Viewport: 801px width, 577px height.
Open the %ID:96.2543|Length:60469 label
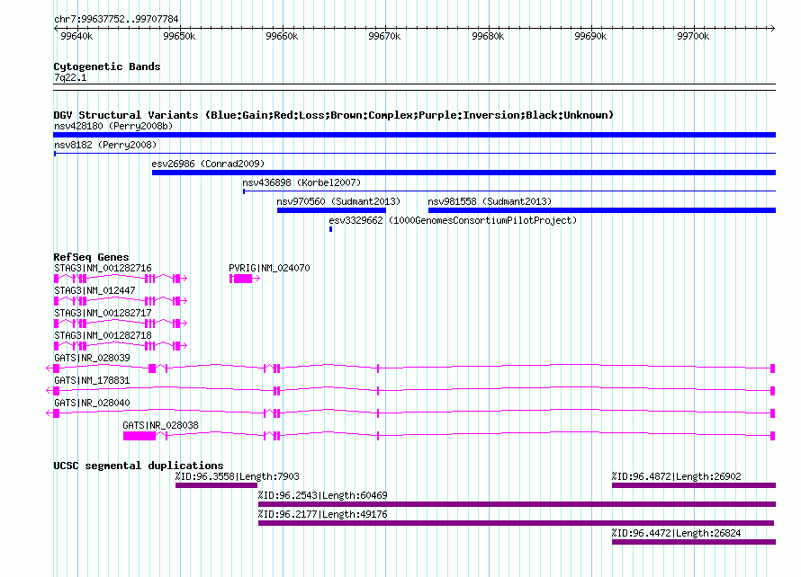coord(322,495)
